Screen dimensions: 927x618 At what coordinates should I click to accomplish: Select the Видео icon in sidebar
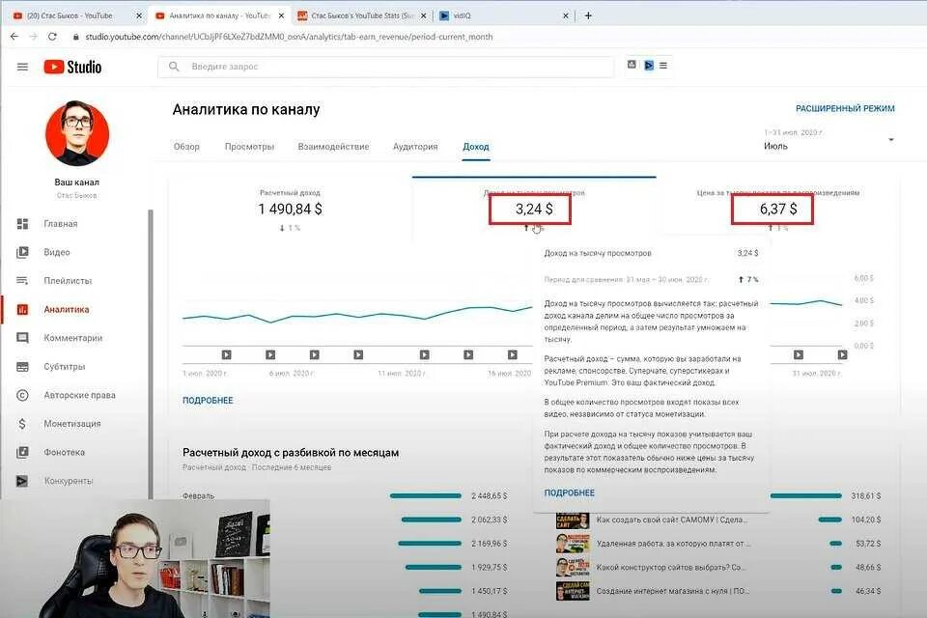point(23,252)
